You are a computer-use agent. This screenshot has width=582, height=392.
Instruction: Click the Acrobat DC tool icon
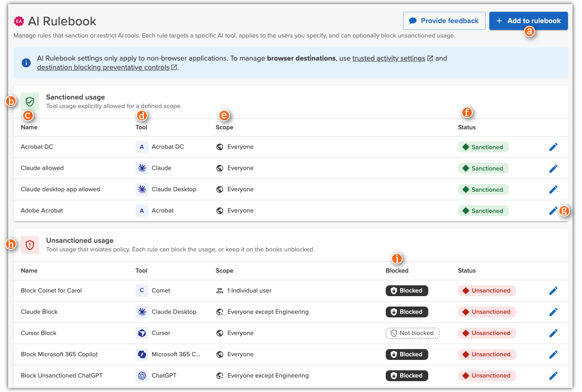[x=142, y=147]
